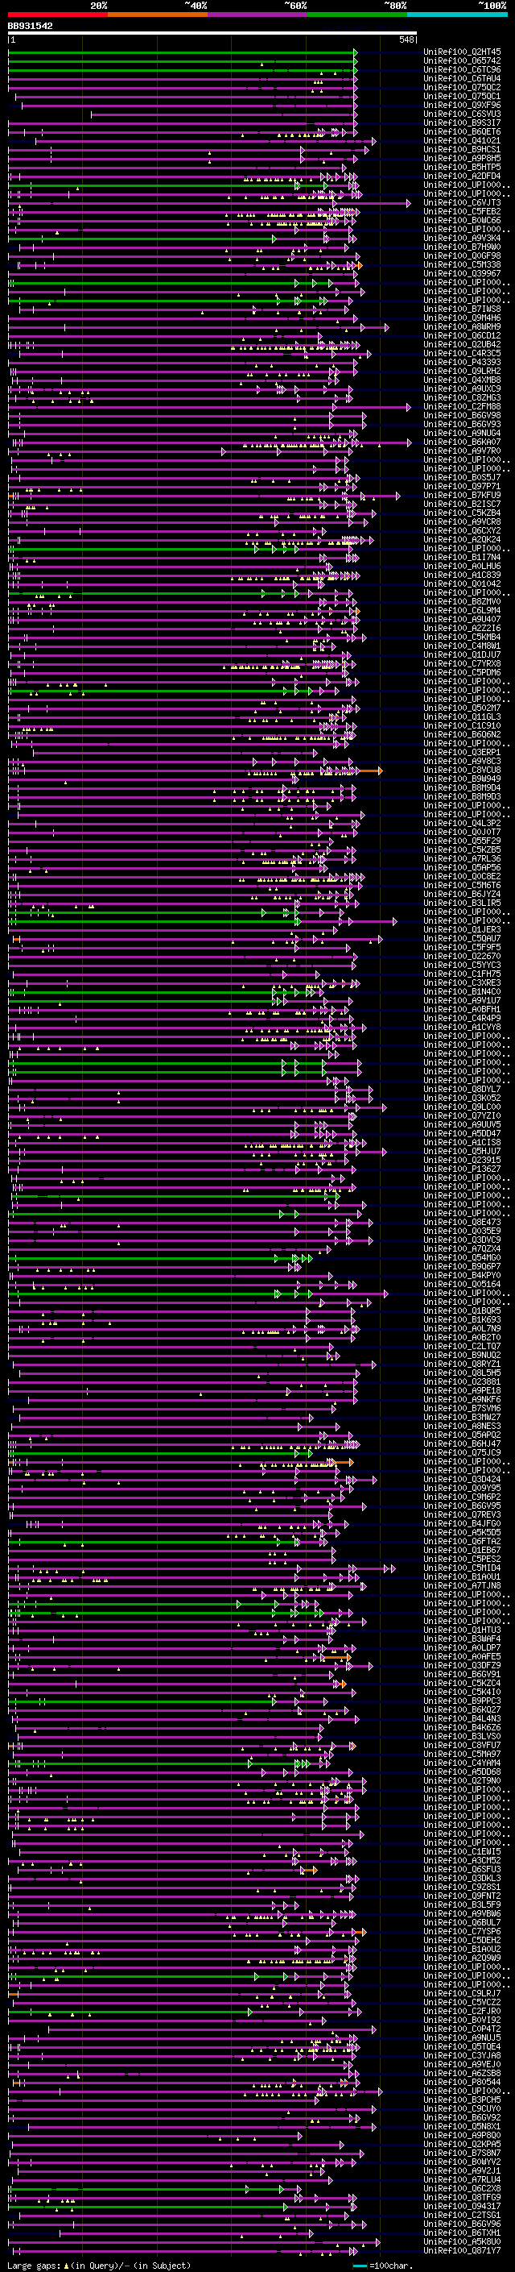Open hit UniRef100_A8WRH9
This screenshot has height=2272, width=515.
[462, 327]
